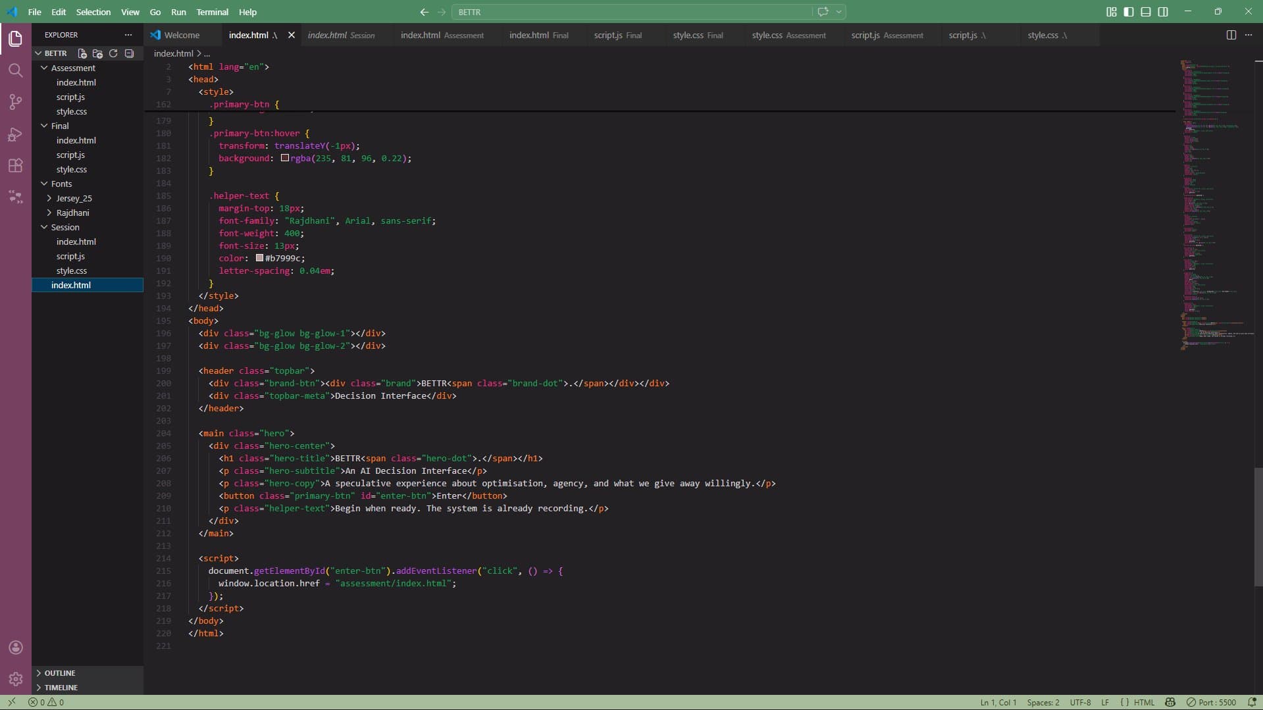Change indentation via Spaces: 2
Viewport: 1263px width, 710px height.
pos(1043,702)
